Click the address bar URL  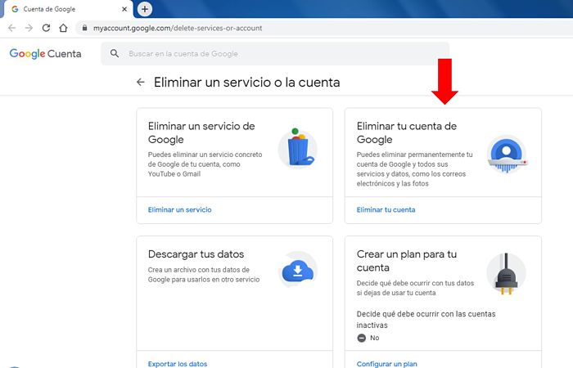tap(178, 28)
